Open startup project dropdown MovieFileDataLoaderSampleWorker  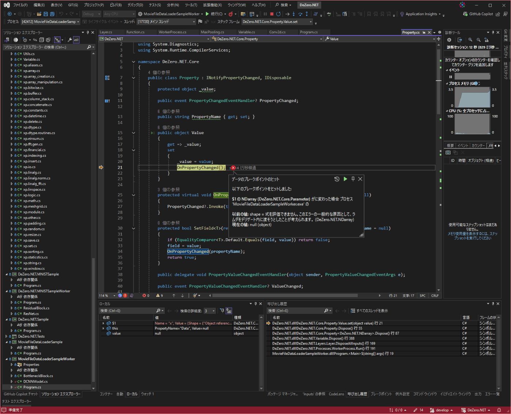pyautogui.click(x=170, y=14)
